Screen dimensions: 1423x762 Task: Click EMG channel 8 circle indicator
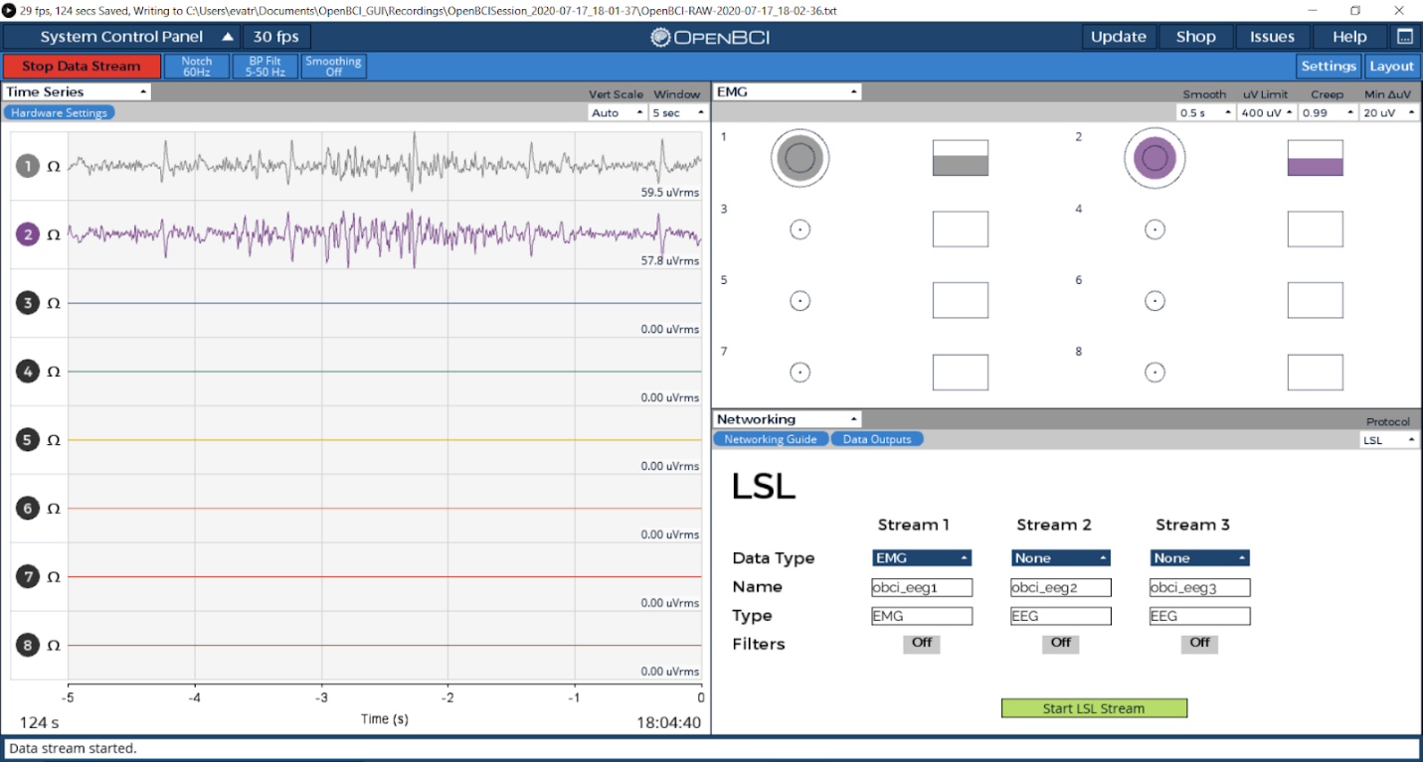click(x=1155, y=373)
